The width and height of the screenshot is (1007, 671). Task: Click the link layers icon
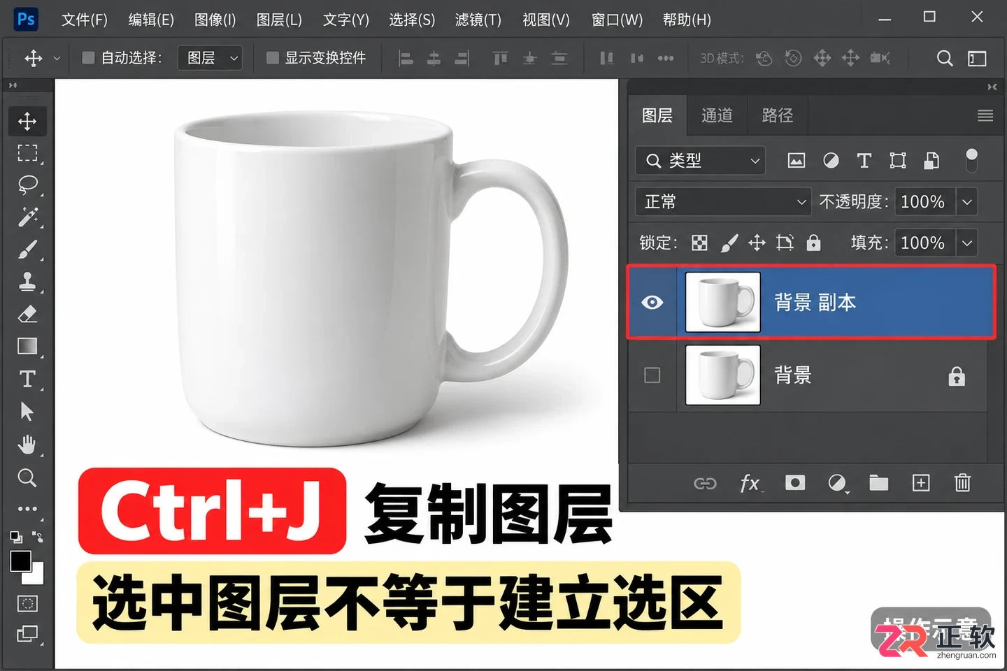click(705, 483)
